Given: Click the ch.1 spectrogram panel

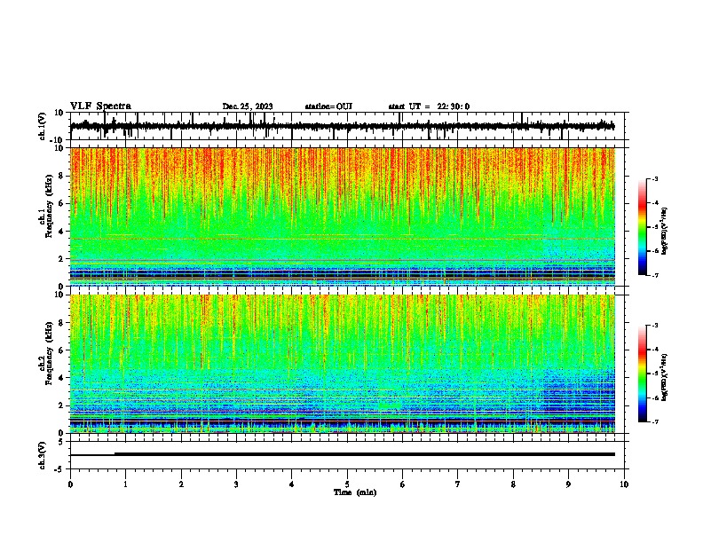Looking at the screenshot, I should 343,216.
